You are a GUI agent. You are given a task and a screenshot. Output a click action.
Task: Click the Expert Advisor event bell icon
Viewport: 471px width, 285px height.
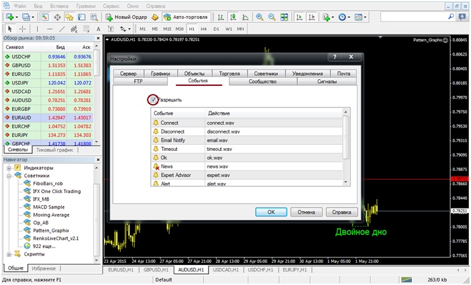point(157,174)
